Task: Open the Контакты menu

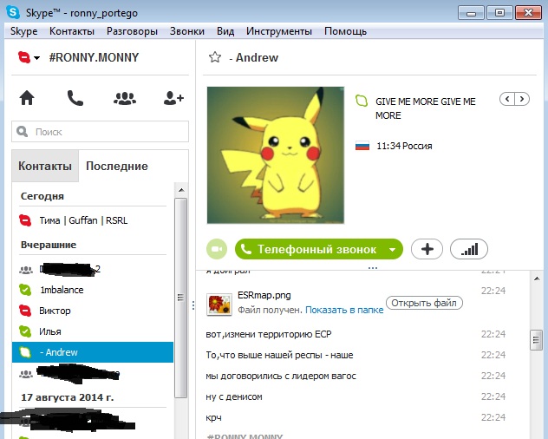Action: click(72, 31)
